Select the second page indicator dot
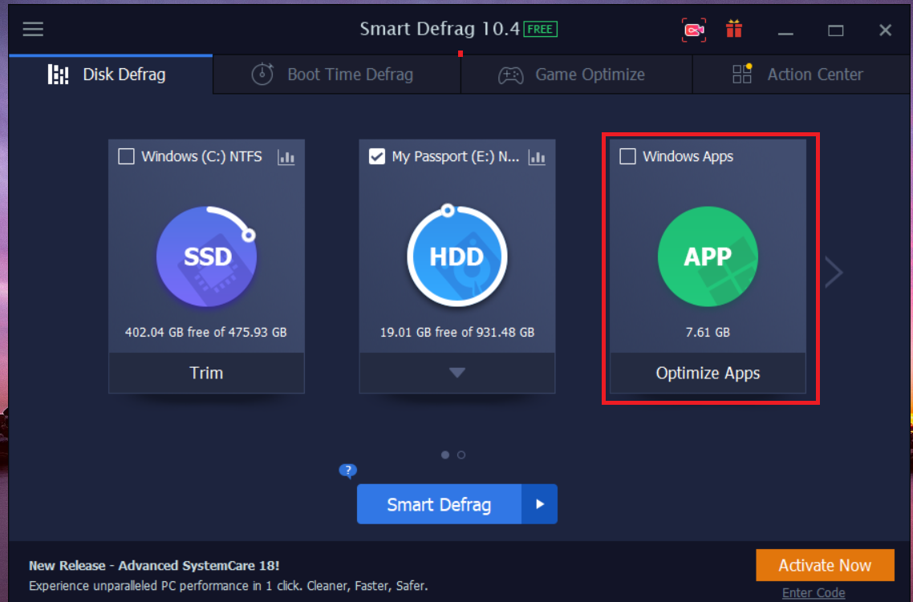 pyautogui.click(x=461, y=455)
